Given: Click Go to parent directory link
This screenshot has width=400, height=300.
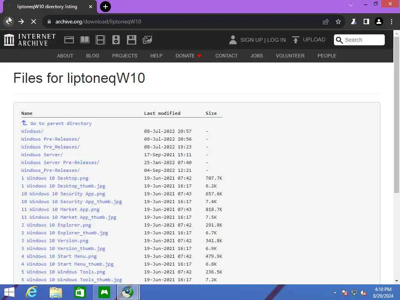Looking at the screenshot, I should tap(61, 123).
